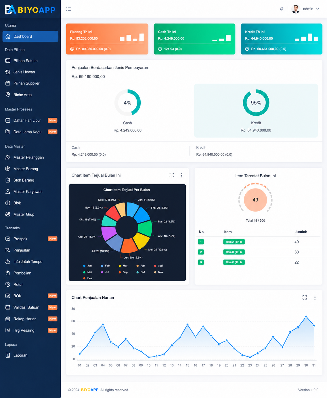Click the Riche Area map pin icon
327x398 pixels.
click(8, 95)
